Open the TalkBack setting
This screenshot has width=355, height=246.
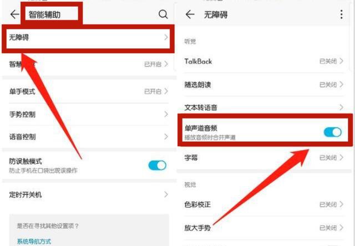tap(263, 61)
